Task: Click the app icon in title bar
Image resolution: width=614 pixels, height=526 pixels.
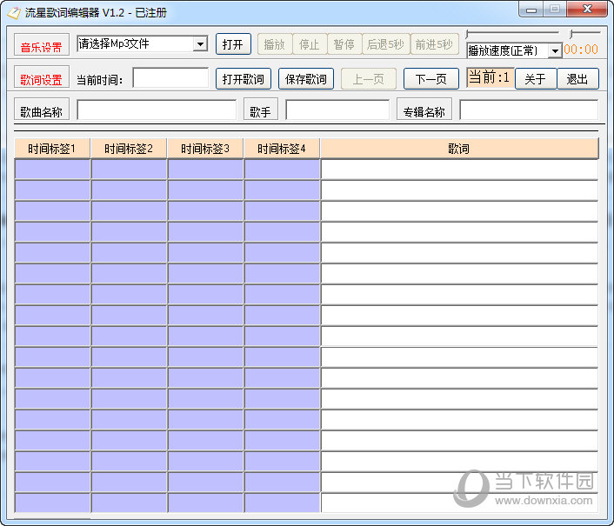Action: 14,12
